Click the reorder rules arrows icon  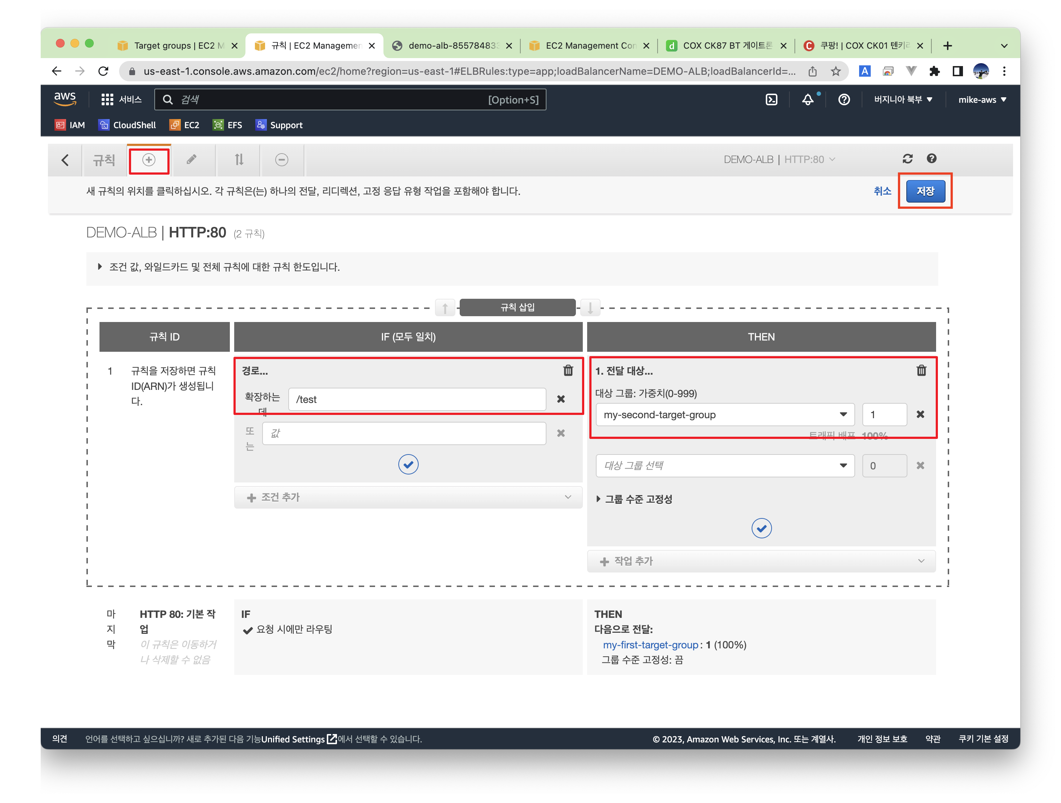tap(239, 160)
